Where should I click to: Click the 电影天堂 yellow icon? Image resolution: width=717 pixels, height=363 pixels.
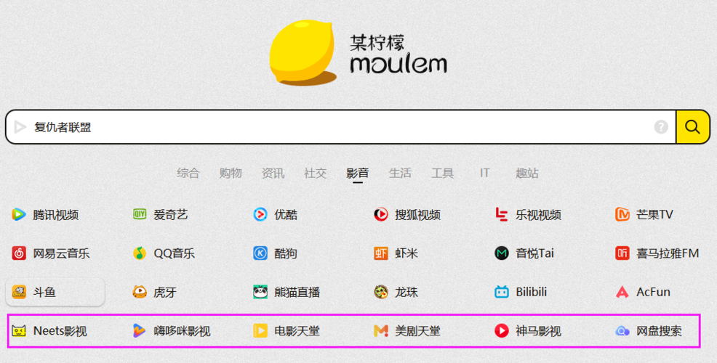[260, 330]
